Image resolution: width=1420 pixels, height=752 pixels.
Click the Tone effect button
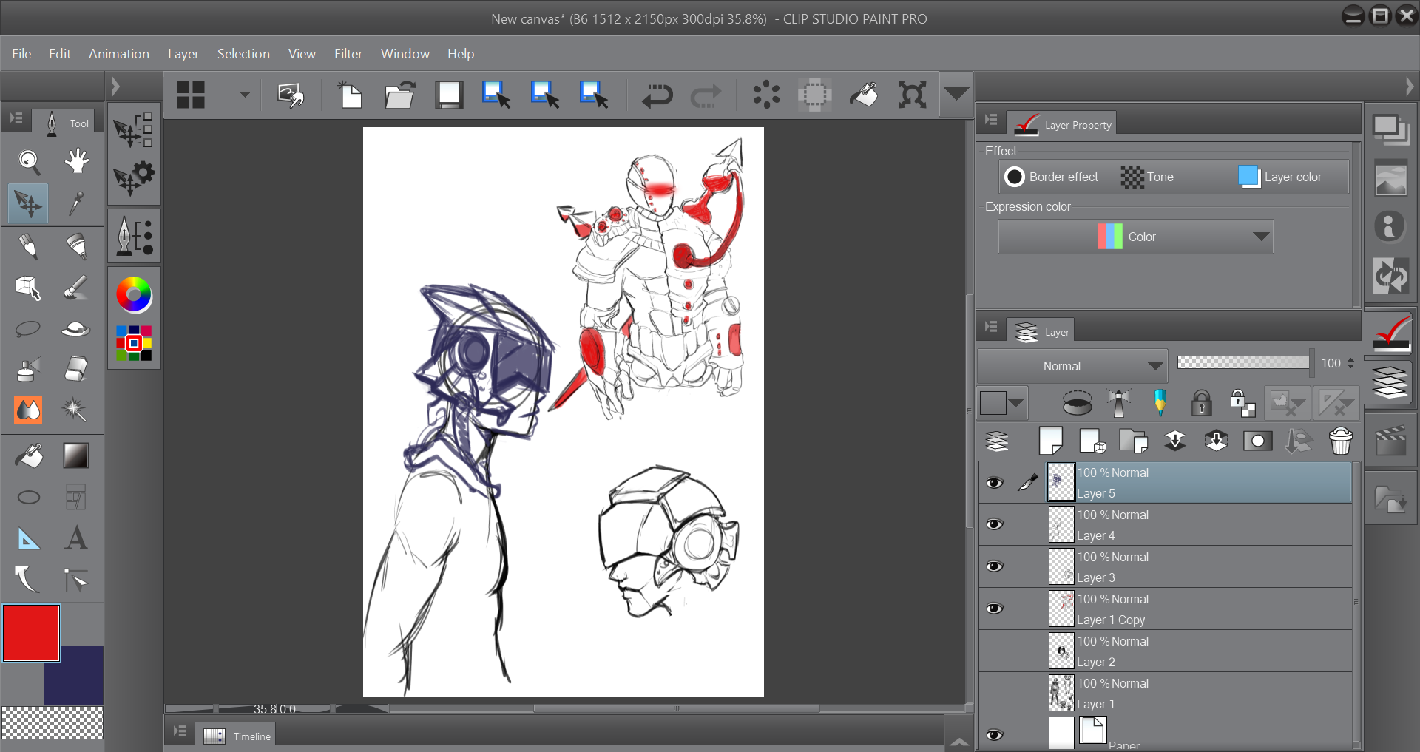click(x=1147, y=177)
